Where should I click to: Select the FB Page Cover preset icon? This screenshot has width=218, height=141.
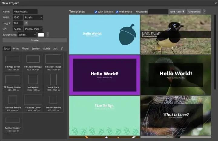pos(13,59)
